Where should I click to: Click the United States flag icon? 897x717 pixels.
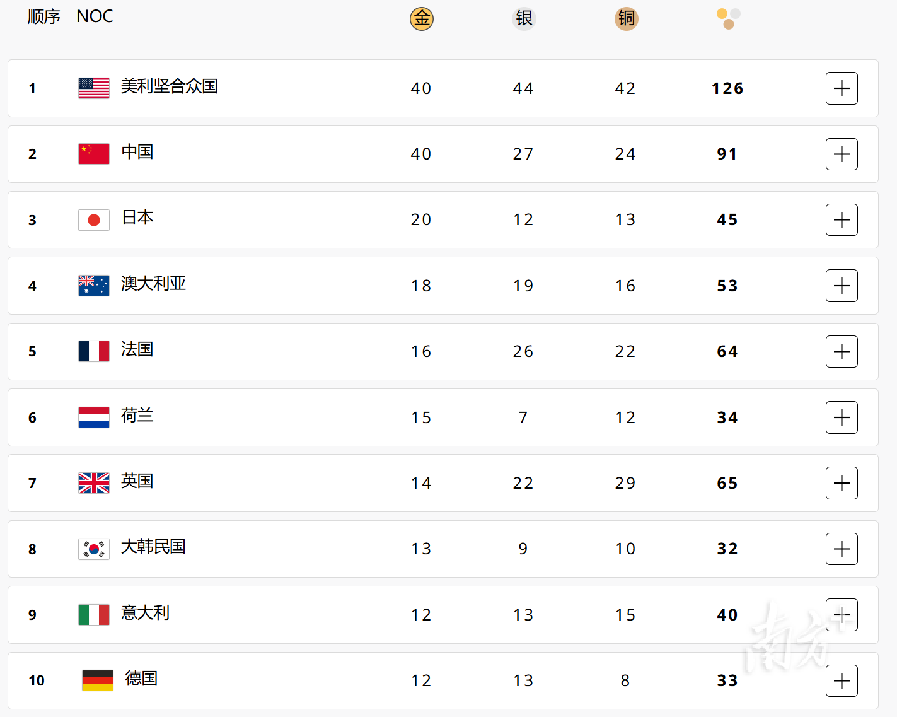click(x=94, y=88)
